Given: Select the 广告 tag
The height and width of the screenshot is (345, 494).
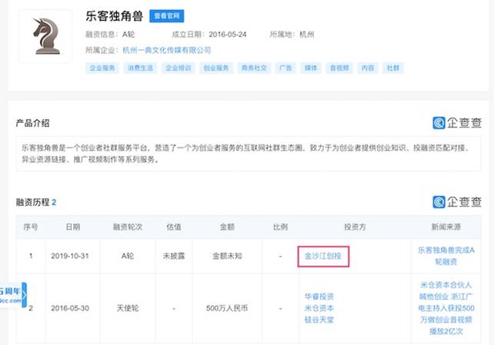Looking at the screenshot, I should pyautogui.click(x=285, y=68).
